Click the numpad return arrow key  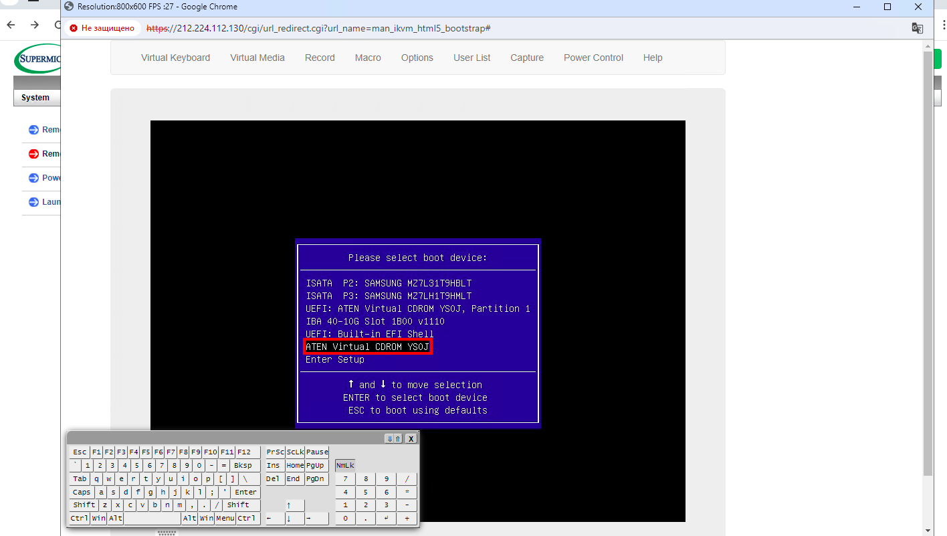click(386, 519)
